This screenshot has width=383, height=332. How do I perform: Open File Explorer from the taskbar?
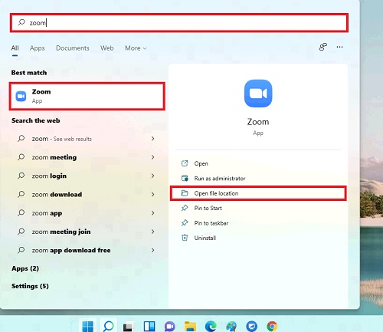click(x=191, y=327)
